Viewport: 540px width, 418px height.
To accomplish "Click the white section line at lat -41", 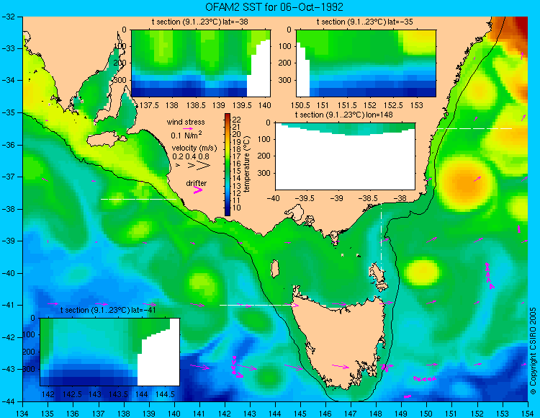I will [x=258, y=305].
